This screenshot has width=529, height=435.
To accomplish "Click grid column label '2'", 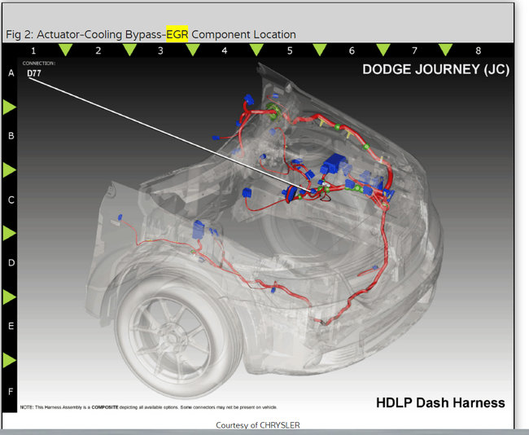I will (98, 51).
